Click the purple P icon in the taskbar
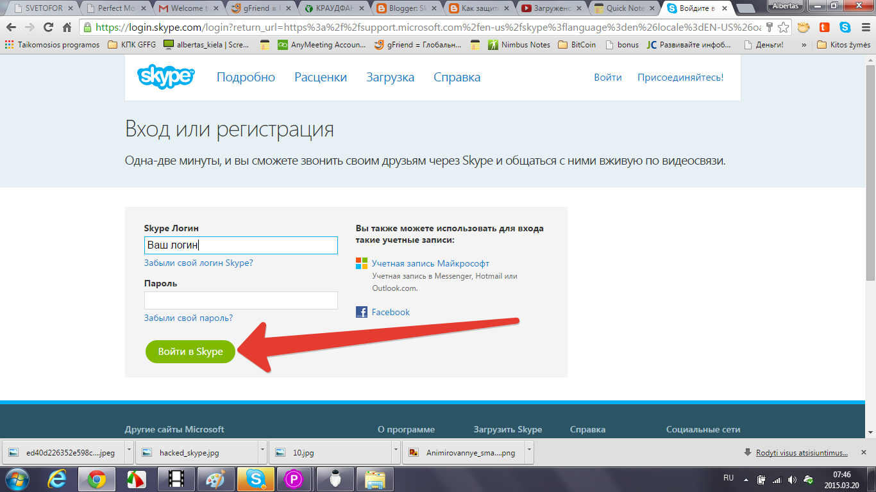Image resolution: width=876 pixels, height=492 pixels. point(294,479)
